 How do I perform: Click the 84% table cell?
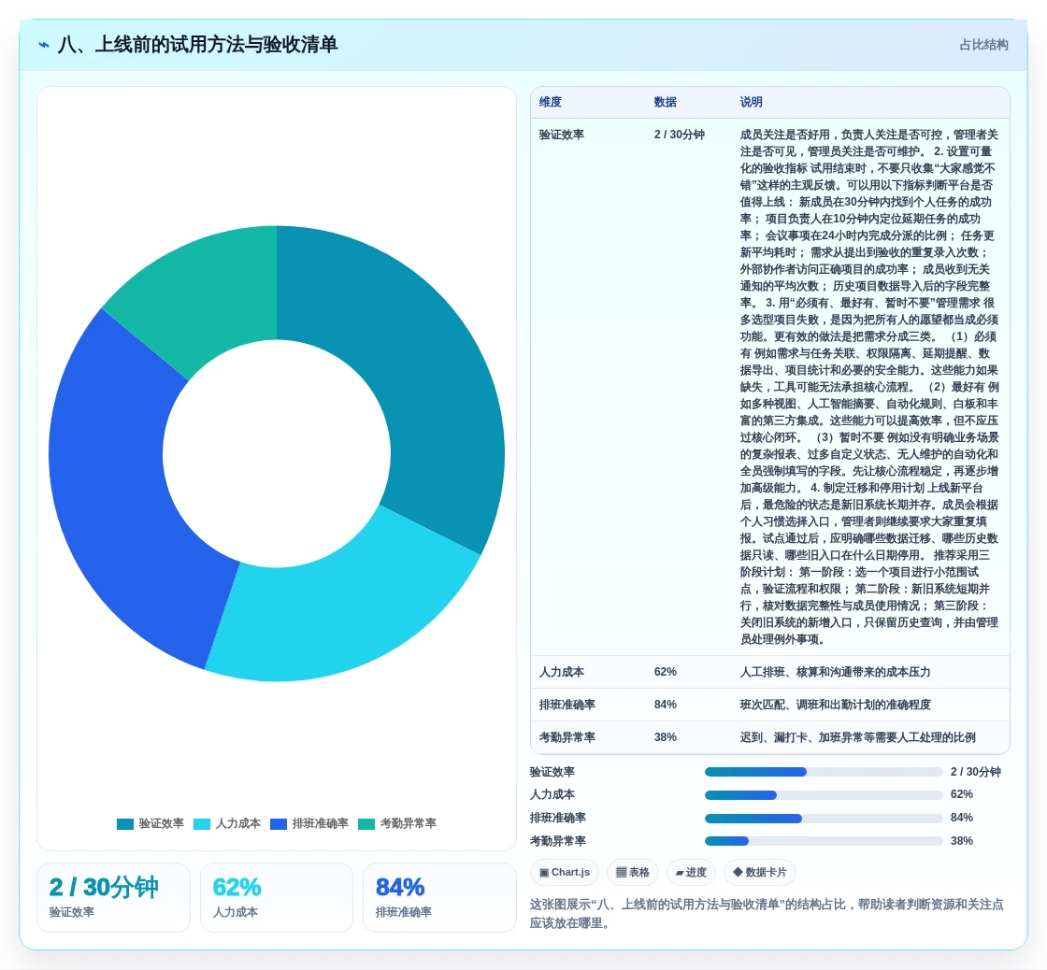pos(665,705)
